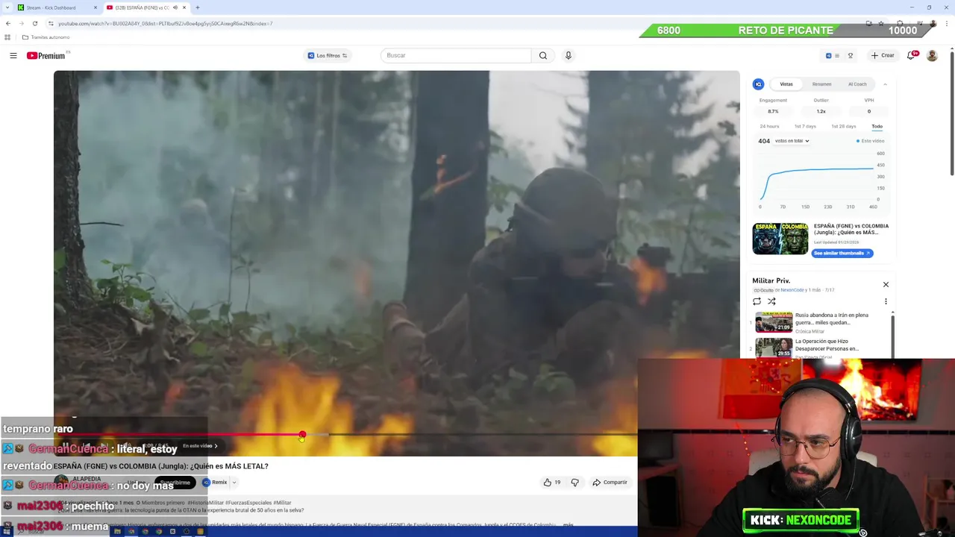Click the España vs Colombia thumbnail in panel

(x=780, y=239)
